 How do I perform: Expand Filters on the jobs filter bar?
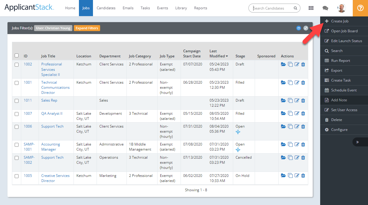[87, 28]
